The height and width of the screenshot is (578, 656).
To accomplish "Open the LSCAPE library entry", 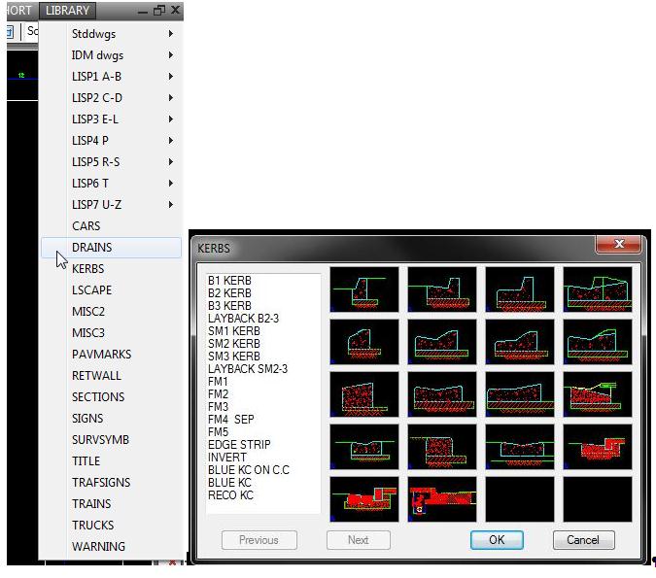I will (112, 289).
